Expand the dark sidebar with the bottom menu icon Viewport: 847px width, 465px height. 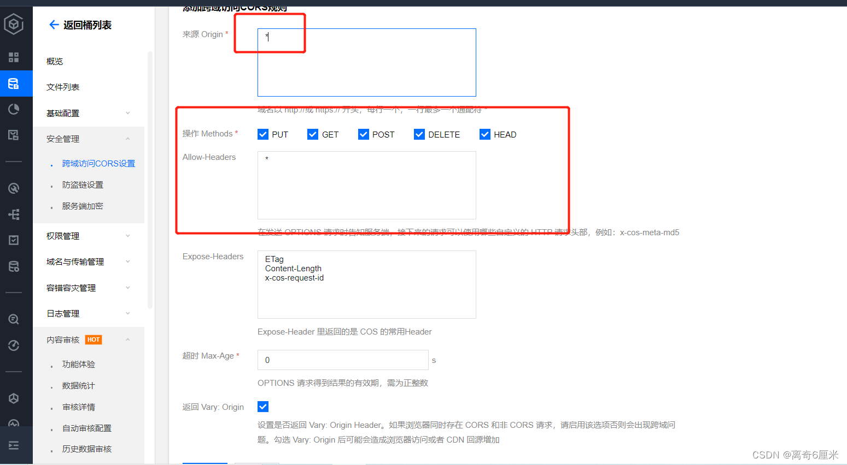(14, 445)
